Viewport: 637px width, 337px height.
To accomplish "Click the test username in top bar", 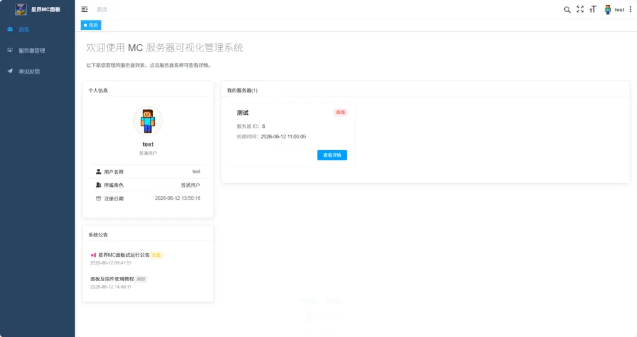I will 619,10.
